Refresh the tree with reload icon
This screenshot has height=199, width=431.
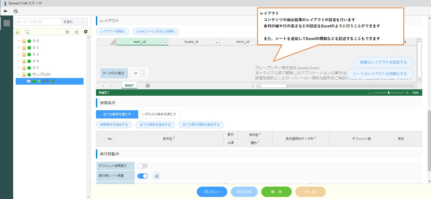click(x=86, y=32)
